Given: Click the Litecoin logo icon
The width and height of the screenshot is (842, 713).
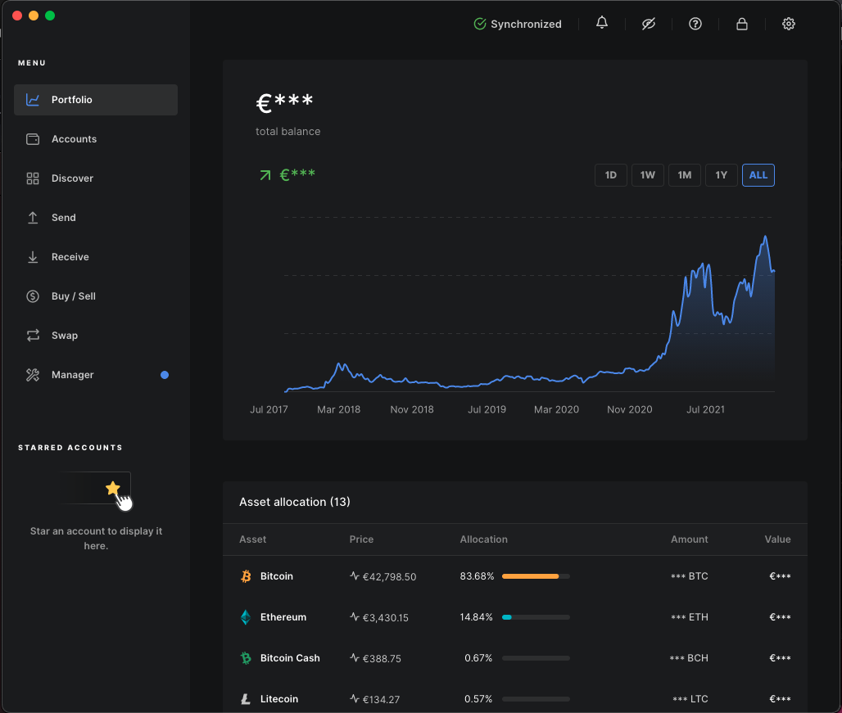Looking at the screenshot, I should pos(246,698).
